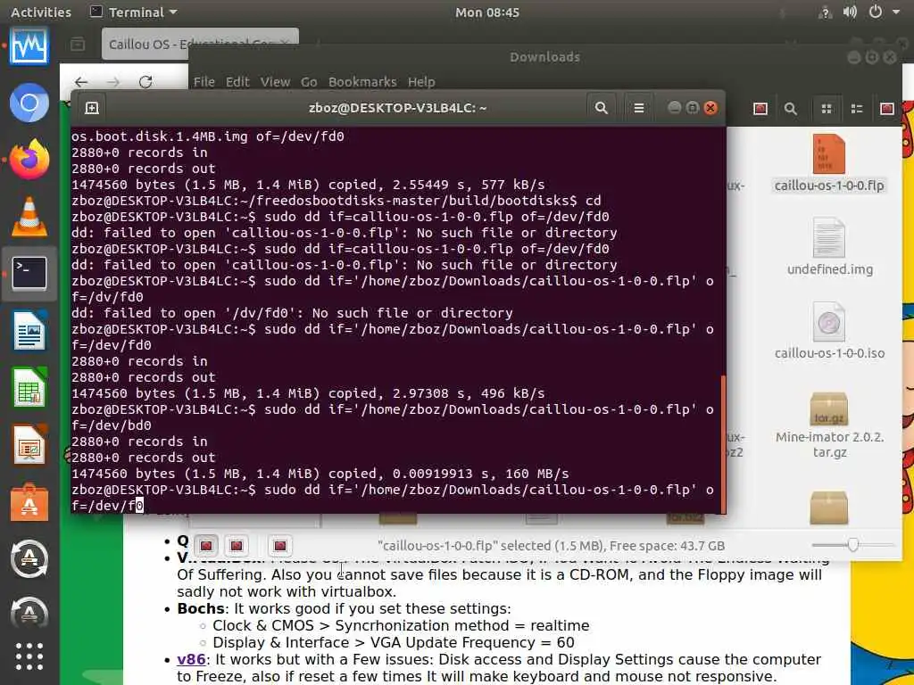Screen dimensions: 914x685
Task: Click the network status icon in top bar
Action: pos(825,12)
